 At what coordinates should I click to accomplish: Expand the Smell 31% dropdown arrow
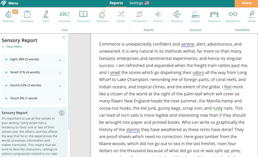click(x=60, y=73)
